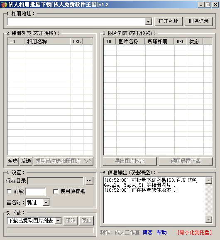Click the ID column header in picture list

pos(110,42)
